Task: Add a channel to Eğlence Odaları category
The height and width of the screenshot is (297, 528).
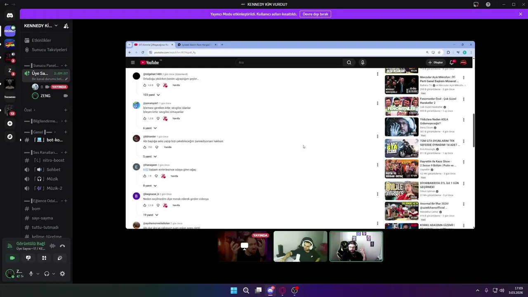Action: 66,201
